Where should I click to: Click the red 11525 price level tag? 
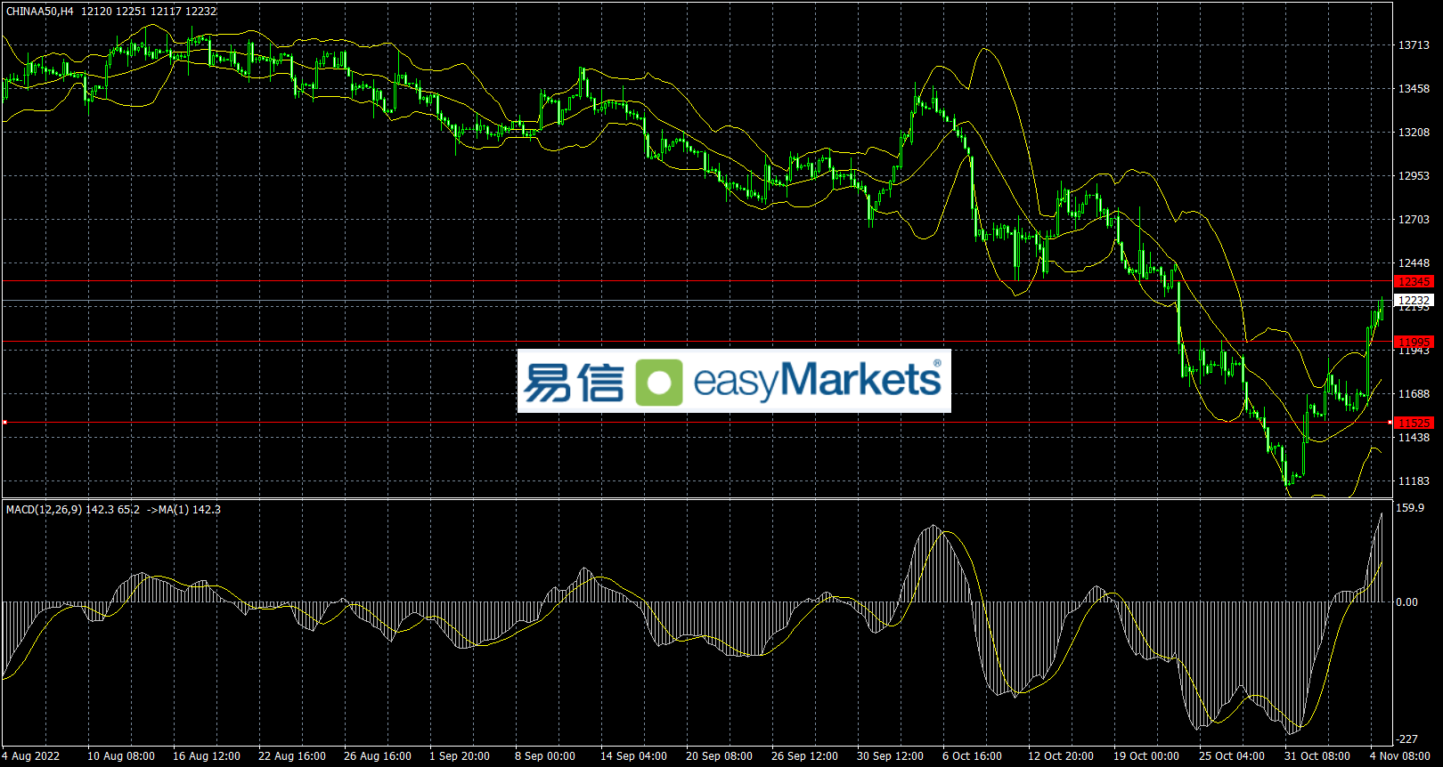pos(1414,423)
